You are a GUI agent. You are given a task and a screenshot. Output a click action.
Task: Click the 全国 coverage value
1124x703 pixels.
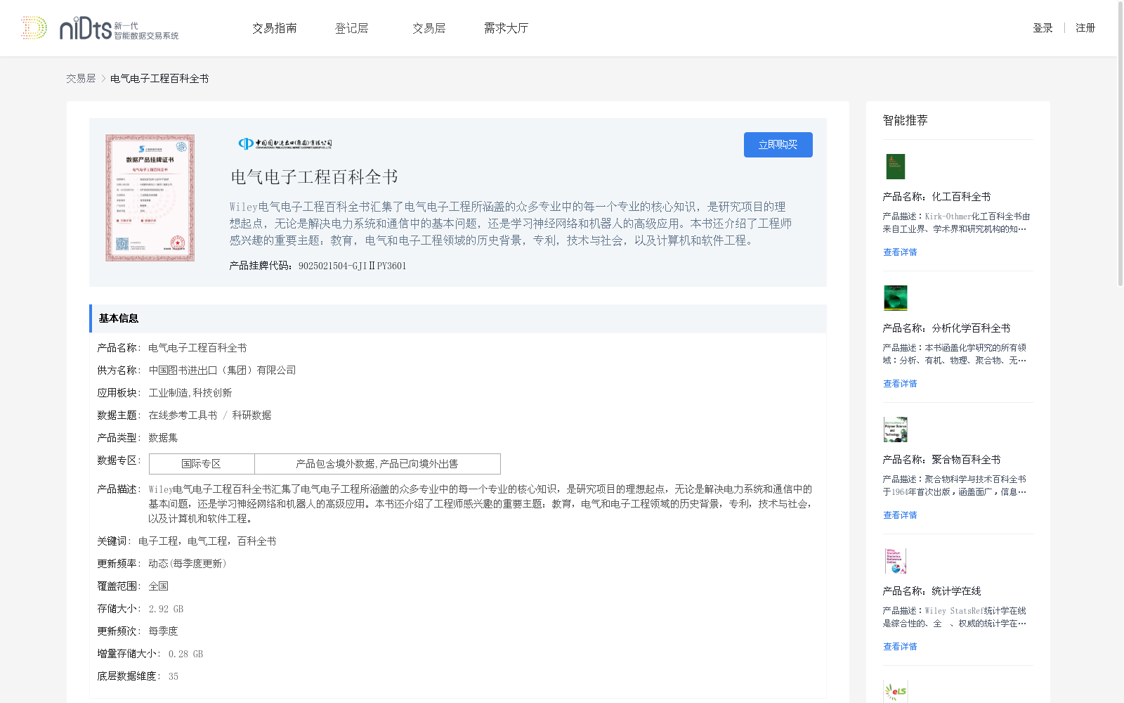tap(158, 586)
